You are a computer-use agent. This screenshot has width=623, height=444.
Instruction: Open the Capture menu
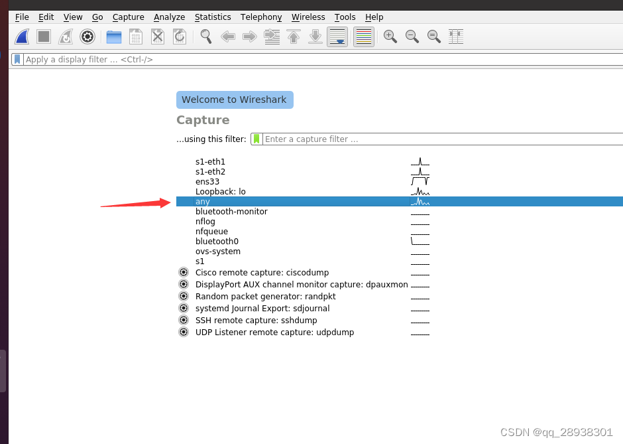129,17
